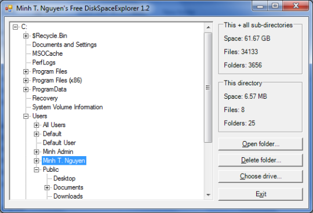Image resolution: width=313 pixels, height=213 pixels.
Task: Select the C: tree item
Action: click(x=24, y=27)
